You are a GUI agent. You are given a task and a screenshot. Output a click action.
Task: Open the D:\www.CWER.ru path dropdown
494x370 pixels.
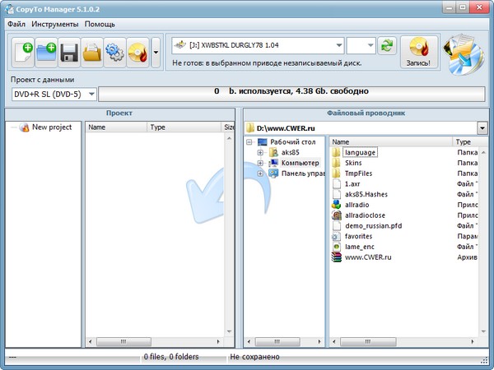click(x=482, y=127)
